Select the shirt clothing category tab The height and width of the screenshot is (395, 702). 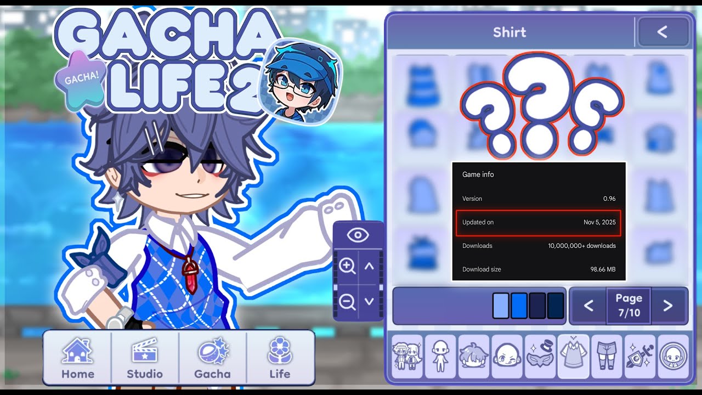point(574,356)
